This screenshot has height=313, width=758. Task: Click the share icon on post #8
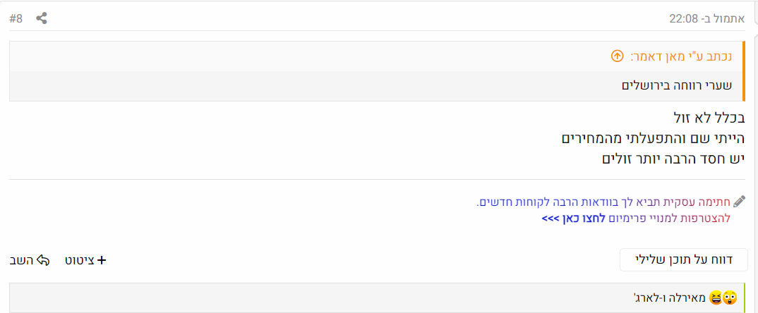pyautogui.click(x=42, y=19)
